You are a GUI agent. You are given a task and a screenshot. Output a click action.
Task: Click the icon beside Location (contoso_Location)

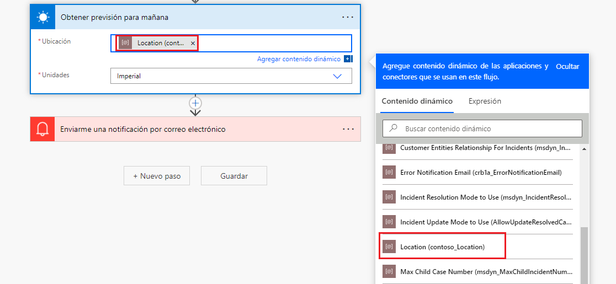(x=389, y=247)
